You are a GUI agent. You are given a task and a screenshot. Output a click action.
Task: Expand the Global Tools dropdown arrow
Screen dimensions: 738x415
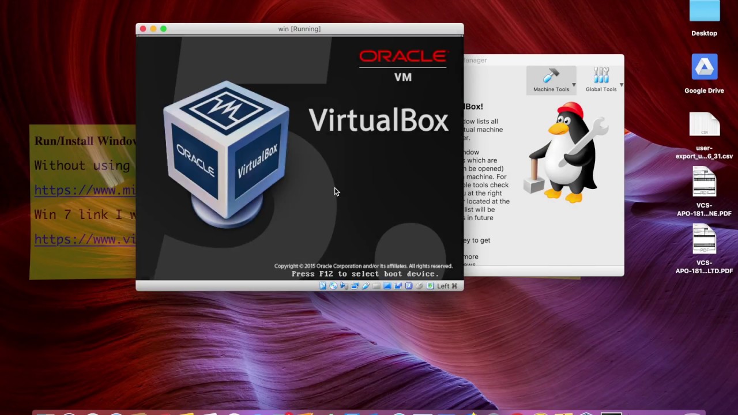tap(621, 85)
